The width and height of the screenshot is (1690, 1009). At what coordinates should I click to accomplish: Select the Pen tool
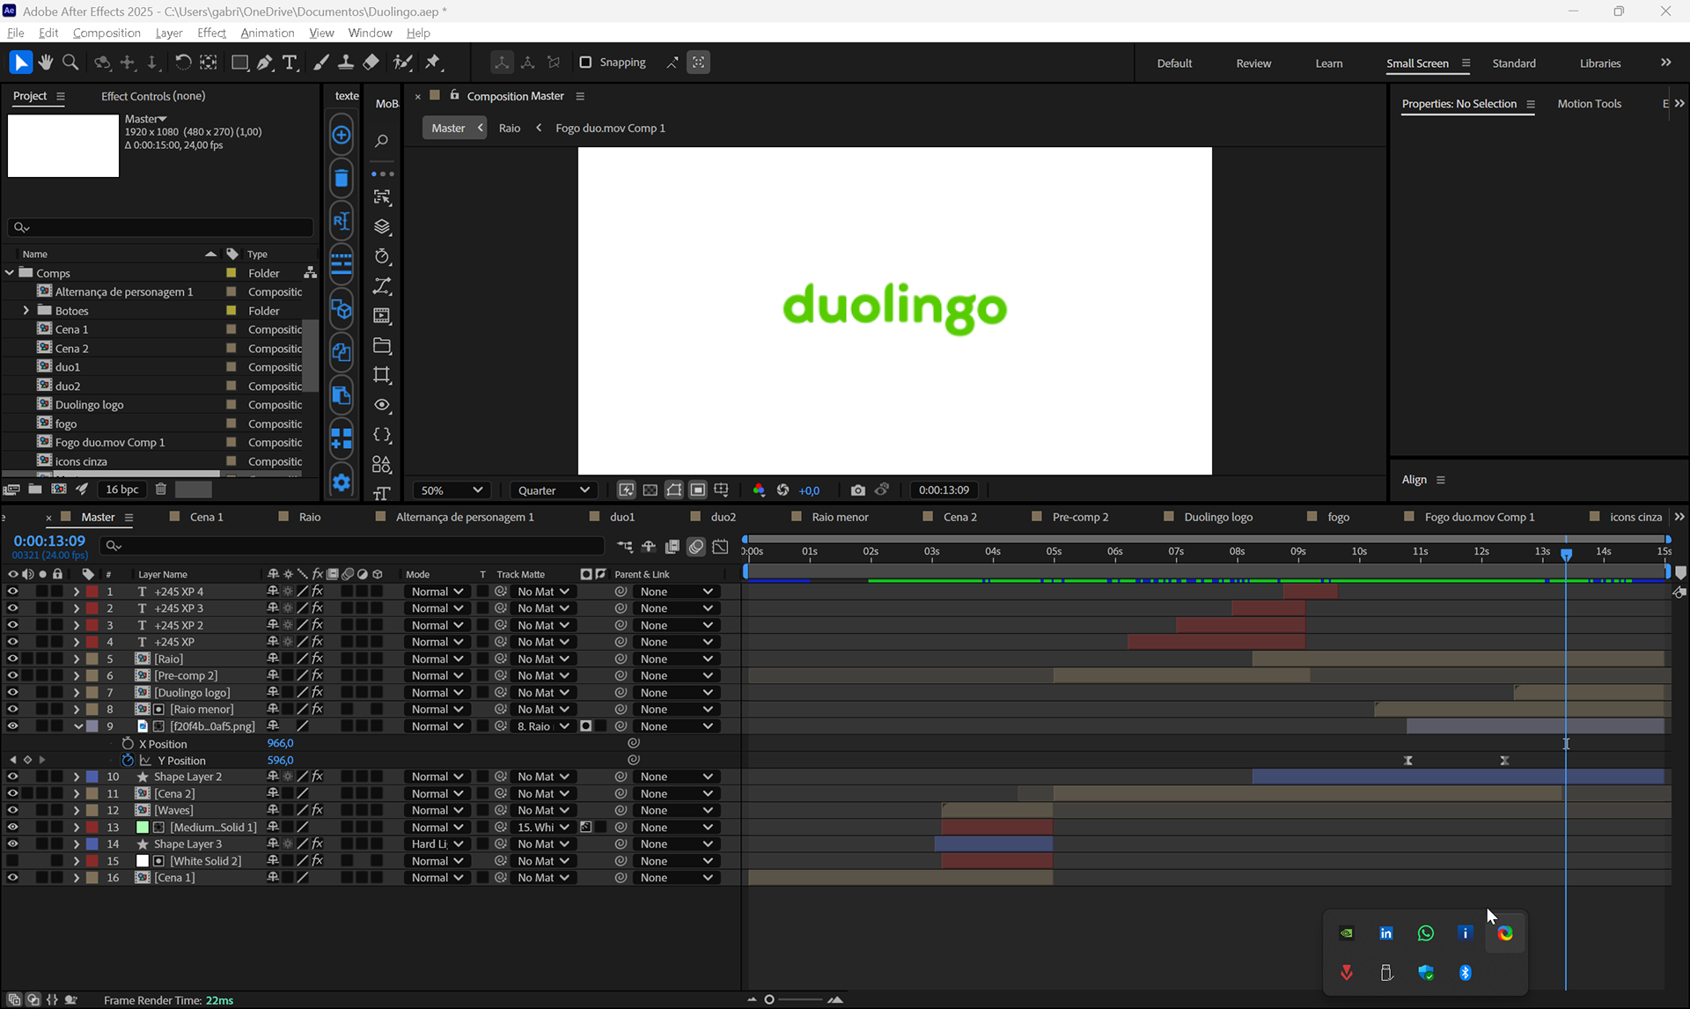pos(265,63)
